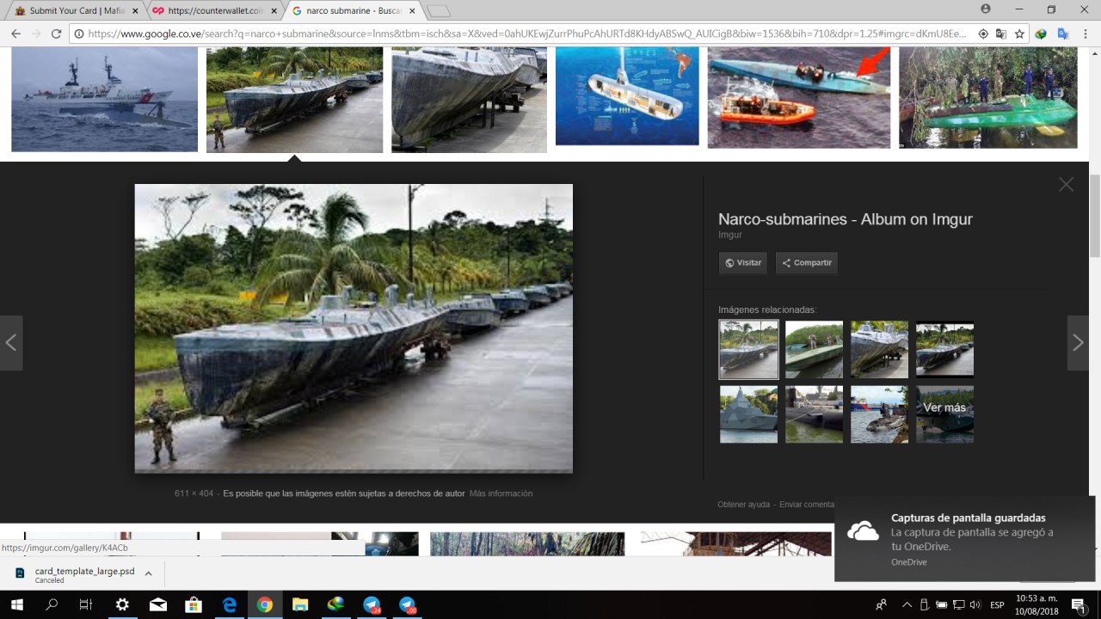The width and height of the screenshot is (1101, 619).
Task: Click the Visitar button
Action: 743,263
